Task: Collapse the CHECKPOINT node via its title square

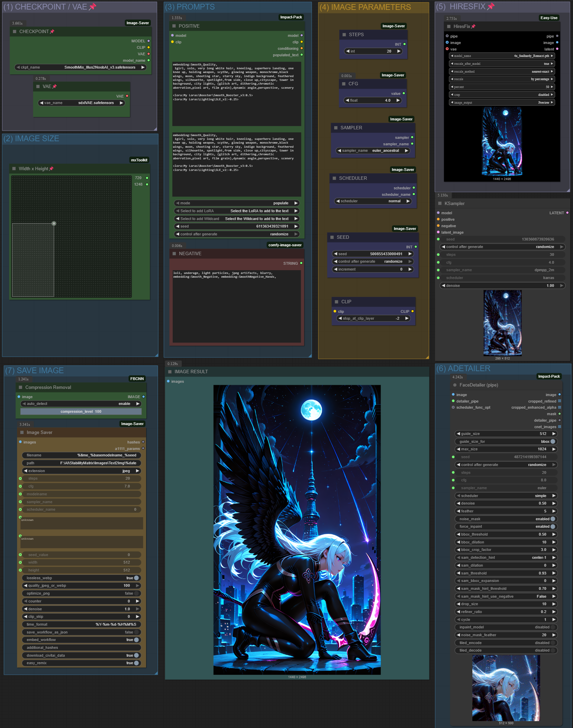Action: coord(15,32)
